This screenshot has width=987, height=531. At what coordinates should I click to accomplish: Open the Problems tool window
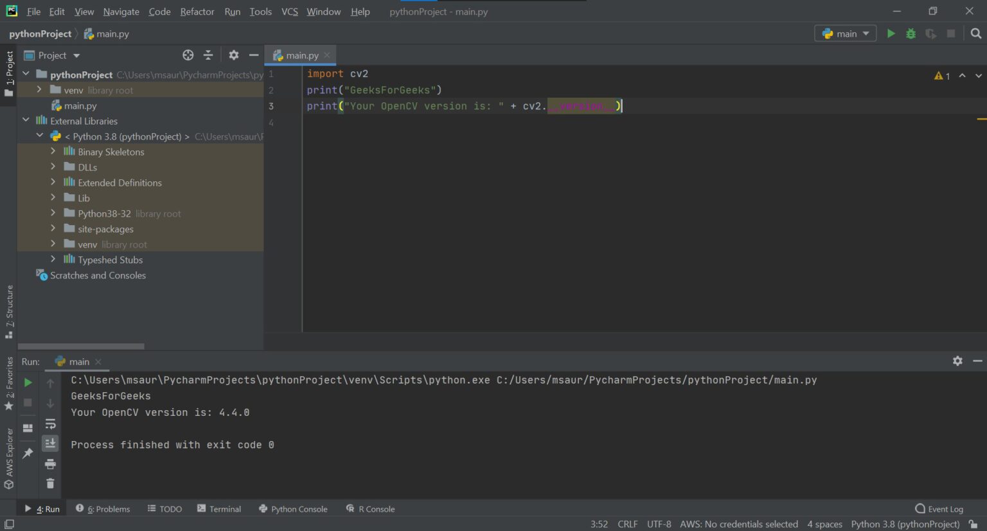coord(103,509)
